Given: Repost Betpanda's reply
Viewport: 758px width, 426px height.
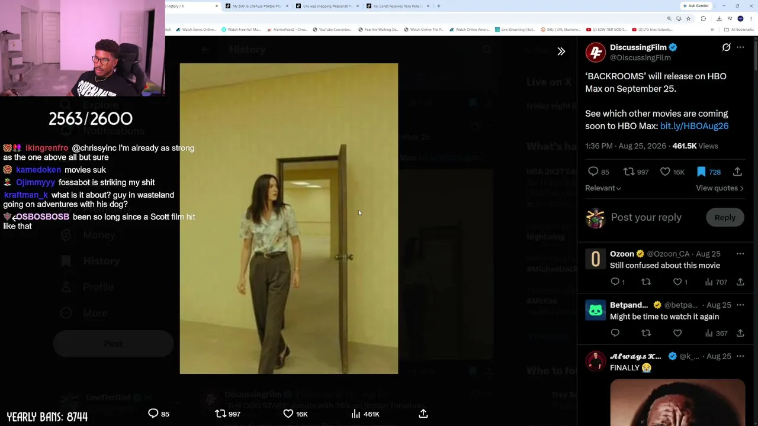Looking at the screenshot, I should tap(646, 333).
